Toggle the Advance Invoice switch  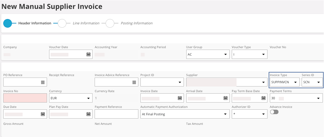274,112
